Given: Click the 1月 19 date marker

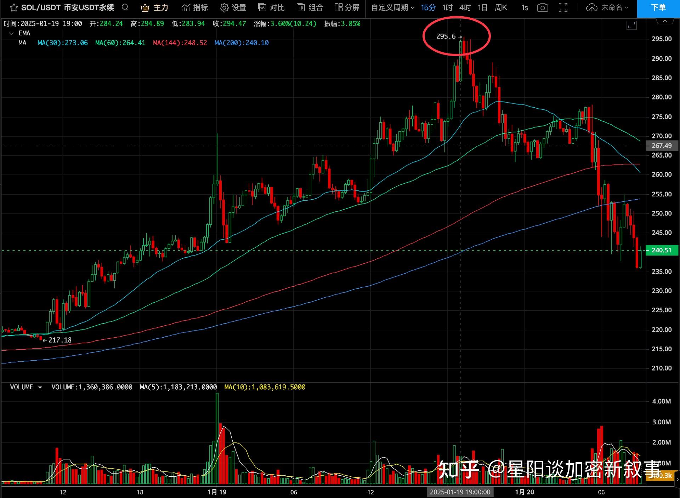Looking at the screenshot, I should [217, 492].
